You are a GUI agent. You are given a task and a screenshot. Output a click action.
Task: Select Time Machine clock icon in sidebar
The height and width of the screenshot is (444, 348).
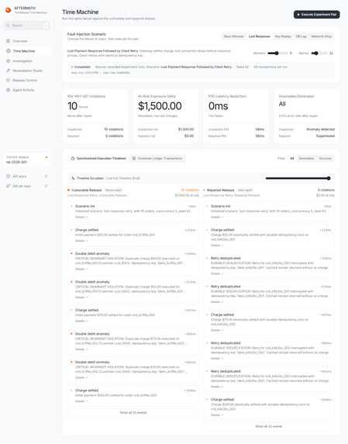pyautogui.click(x=9, y=51)
